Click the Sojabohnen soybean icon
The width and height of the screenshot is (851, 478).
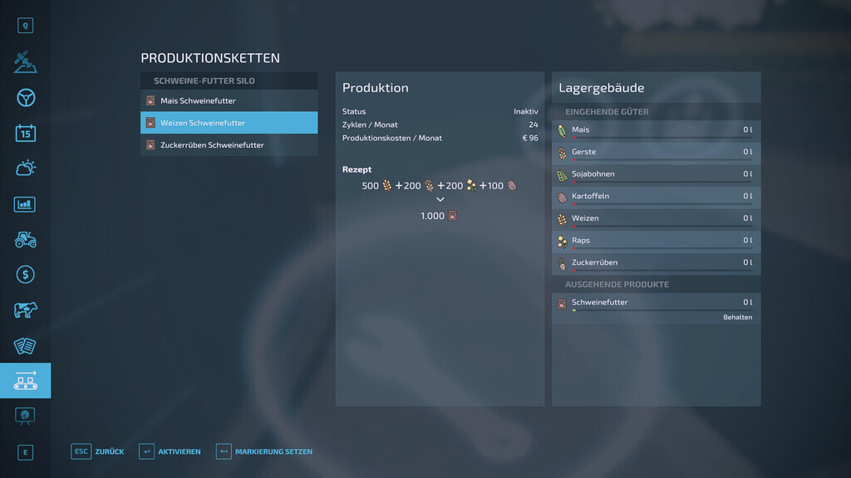coord(562,175)
